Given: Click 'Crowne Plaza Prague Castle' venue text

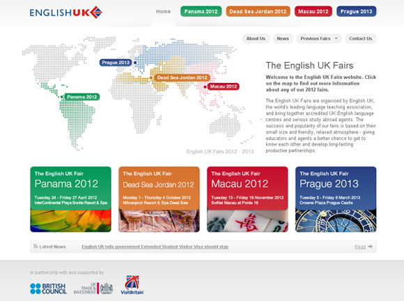Looking at the screenshot, I should pyautogui.click(x=326, y=203).
